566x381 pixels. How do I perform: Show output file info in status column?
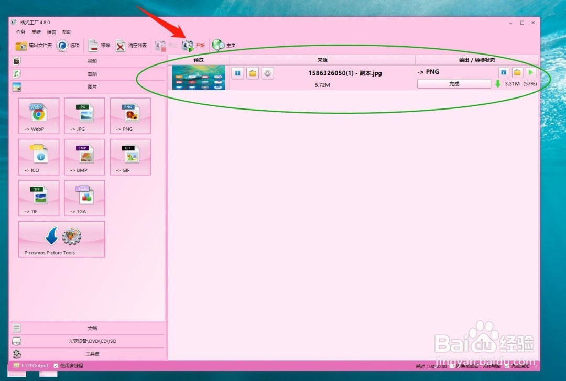pos(504,73)
